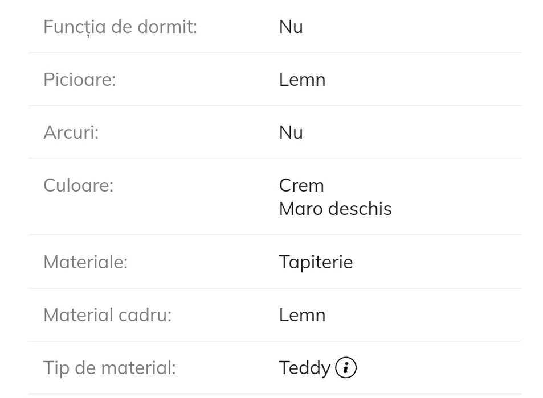Click the divider line below the Picioare row

point(275,106)
